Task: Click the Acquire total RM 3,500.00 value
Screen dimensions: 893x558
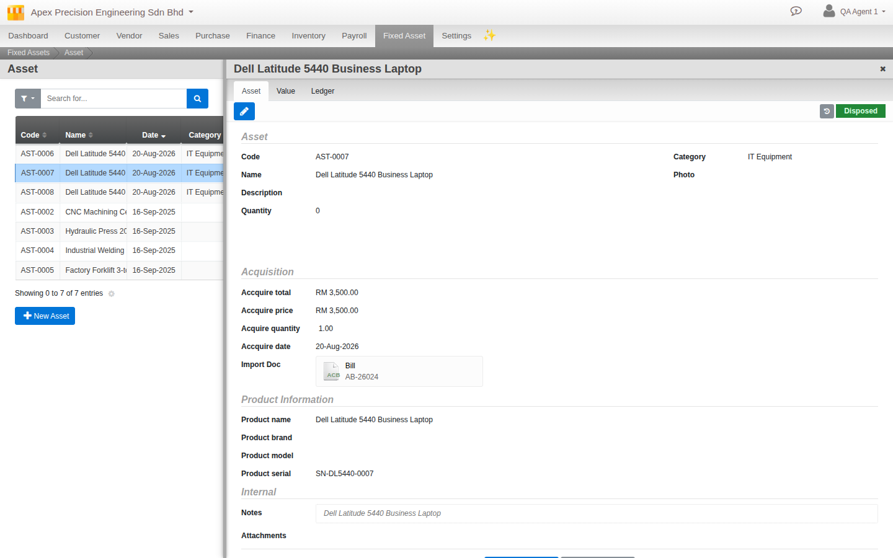Action: tap(337, 293)
